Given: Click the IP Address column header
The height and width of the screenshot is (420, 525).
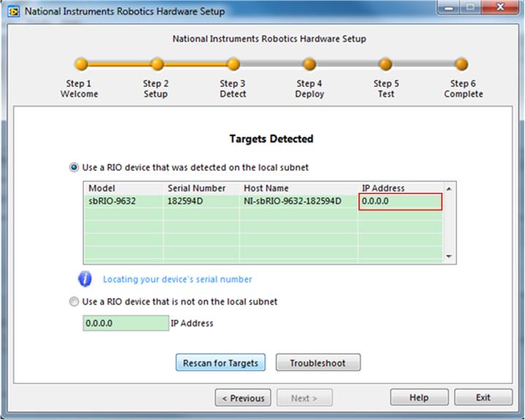Looking at the screenshot, I should click(383, 188).
